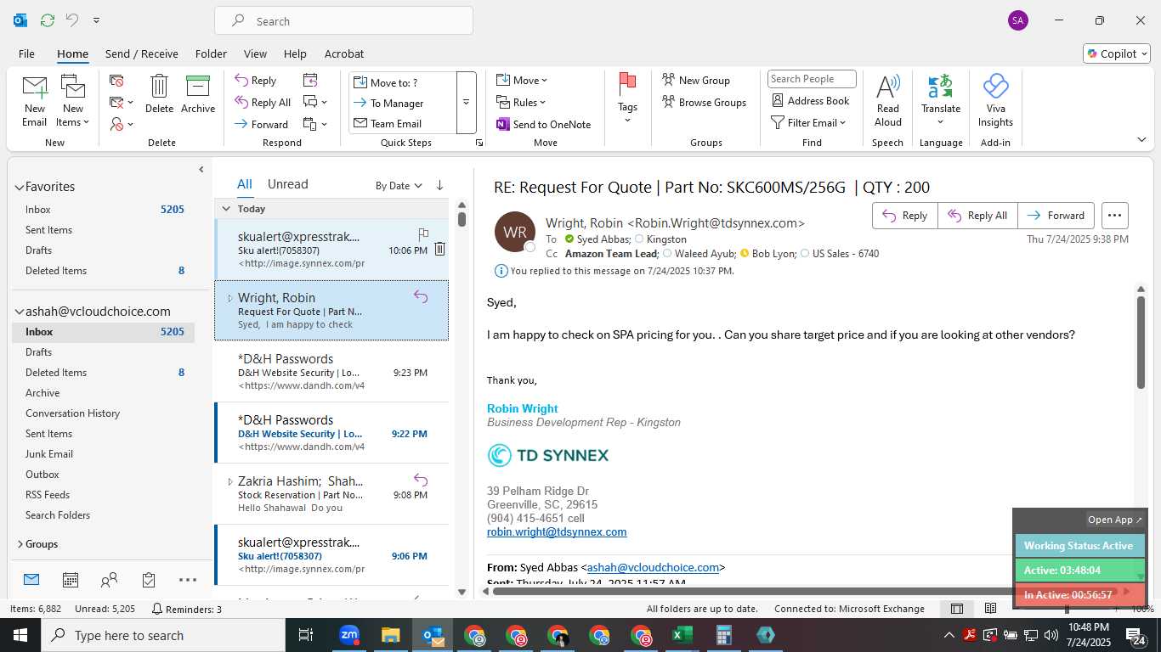This screenshot has width=1161, height=652.
Task: Open more navigation options (…)
Action: pos(188,580)
